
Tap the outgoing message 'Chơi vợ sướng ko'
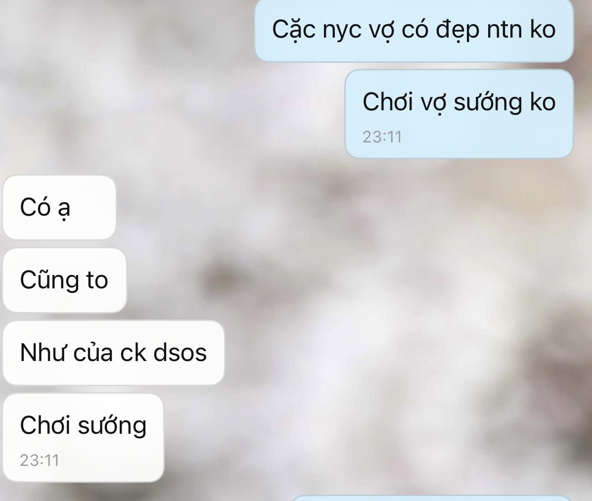[x=459, y=114]
